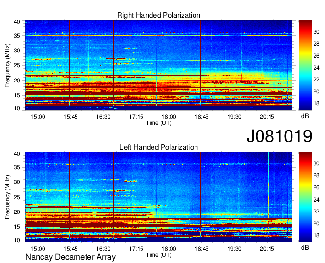Click "18:00" time tick under Right Handed plot
325x263 pixels.
[169, 117]
